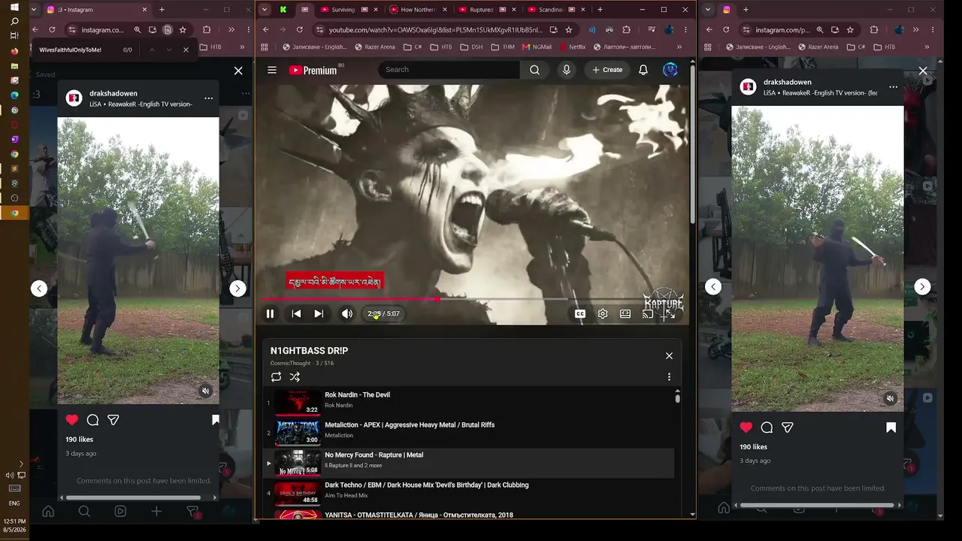962x541 pixels.
Task: Toggle save bookmark on the left Instagram post
Action: click(x=215, y=420)
